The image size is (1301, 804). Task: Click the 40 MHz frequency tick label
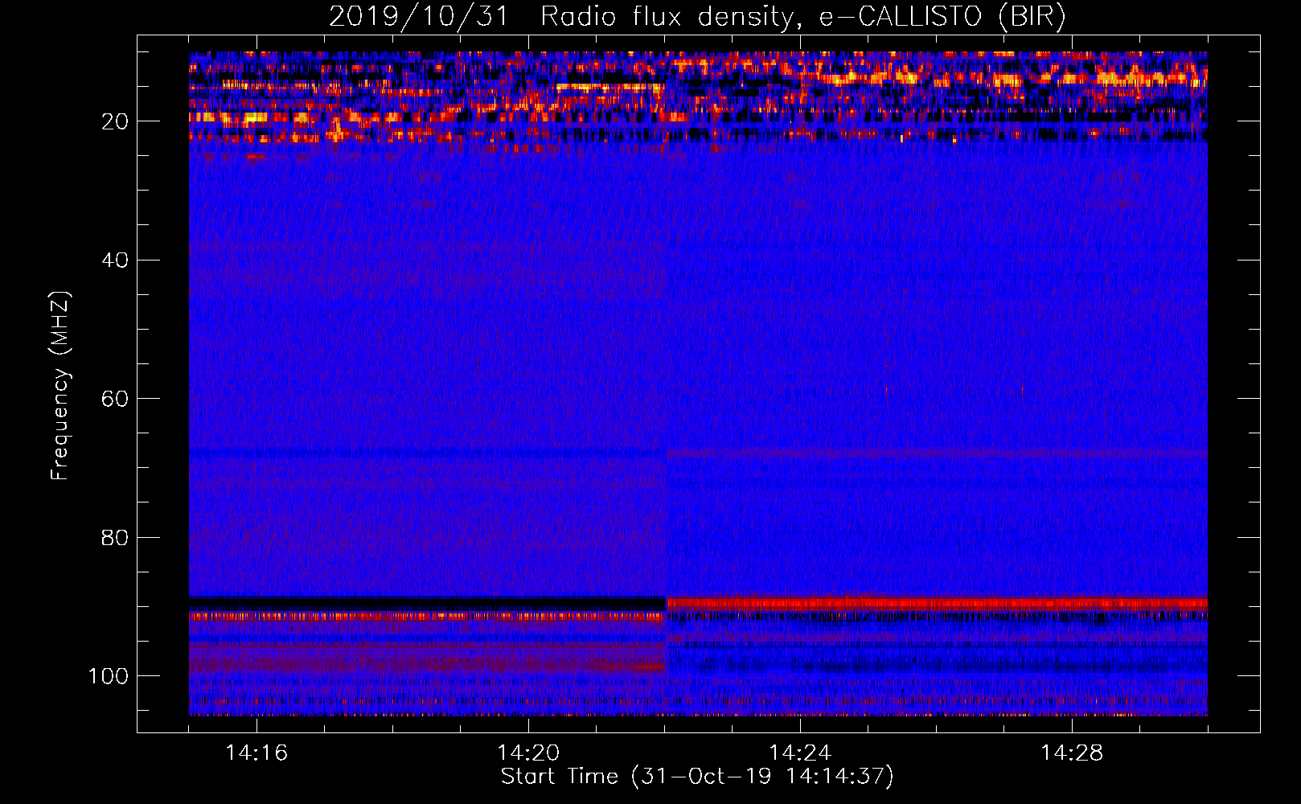(115, 260)
